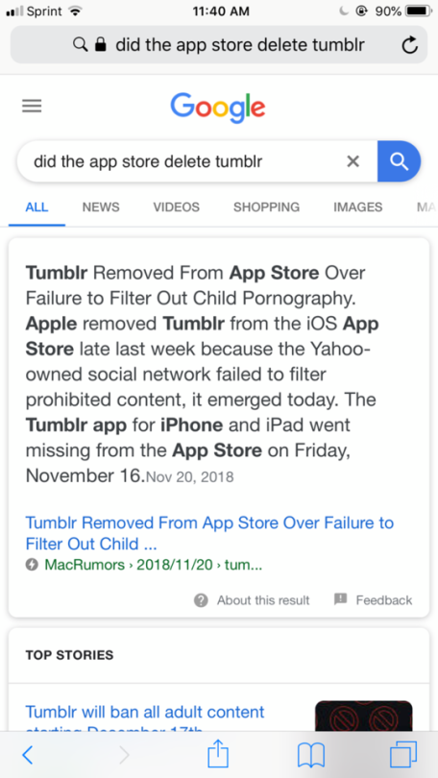Reload the page in Safari

tap(409, 45)
